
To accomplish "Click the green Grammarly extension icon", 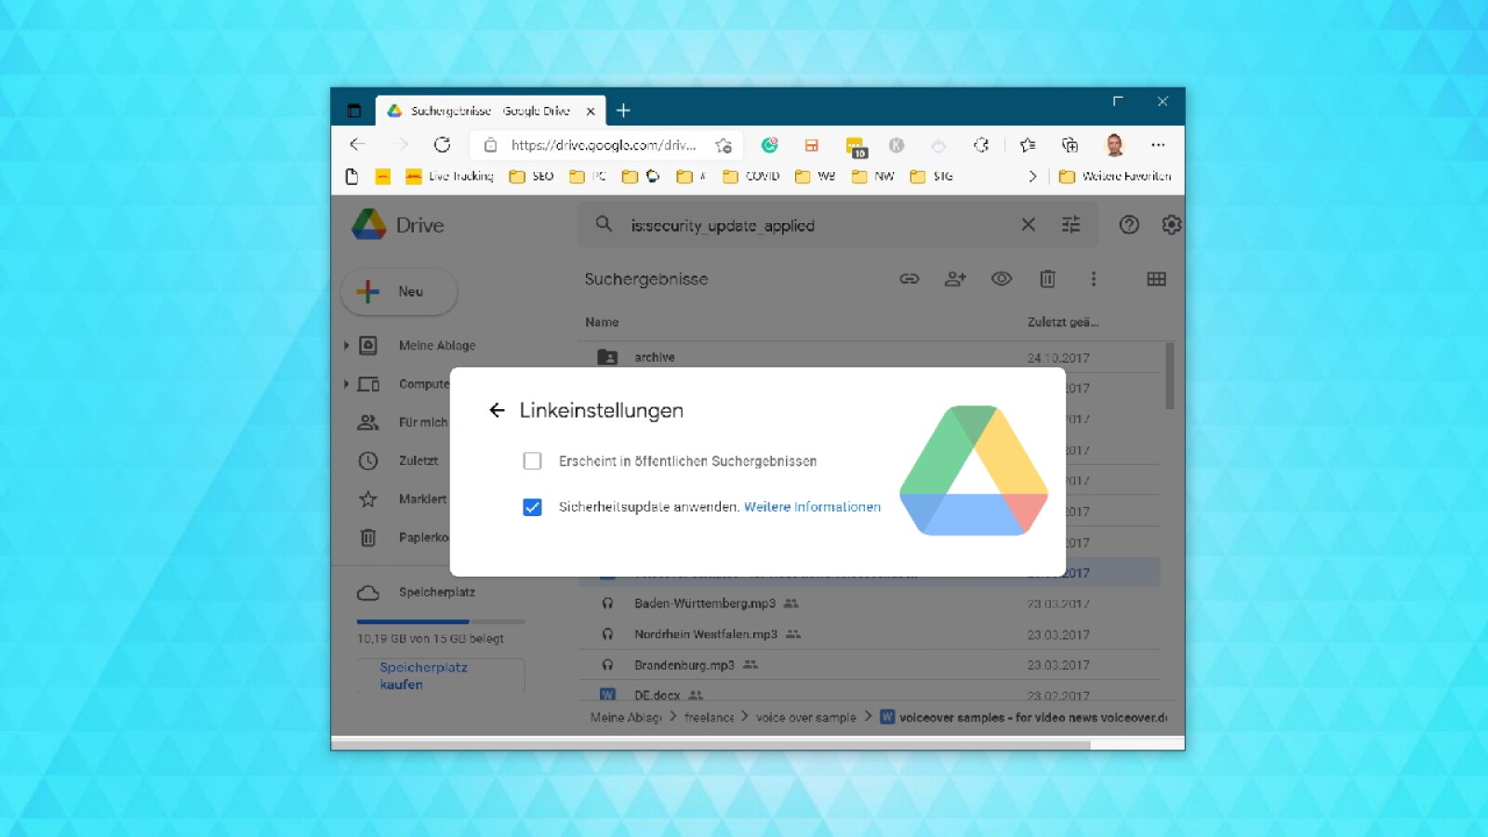I will point(769,145).
